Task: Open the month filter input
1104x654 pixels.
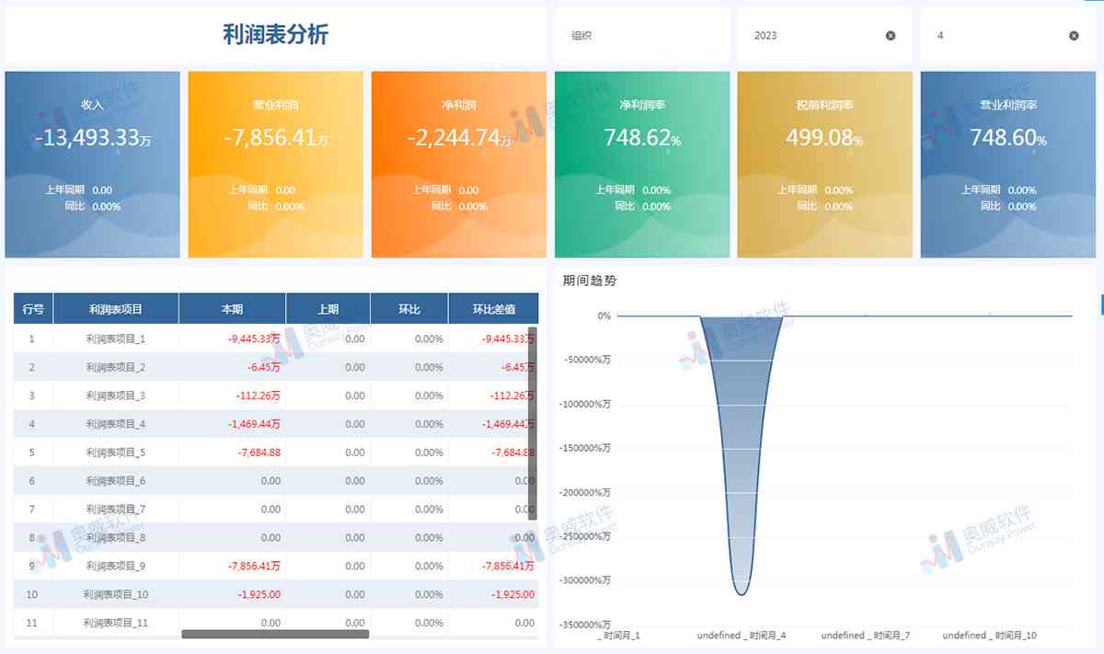Action: (994, 35)
